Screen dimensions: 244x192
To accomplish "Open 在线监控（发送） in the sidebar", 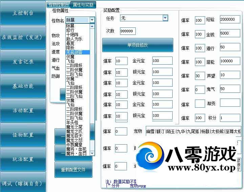I will pyautogui.click(x=23, y=37).
